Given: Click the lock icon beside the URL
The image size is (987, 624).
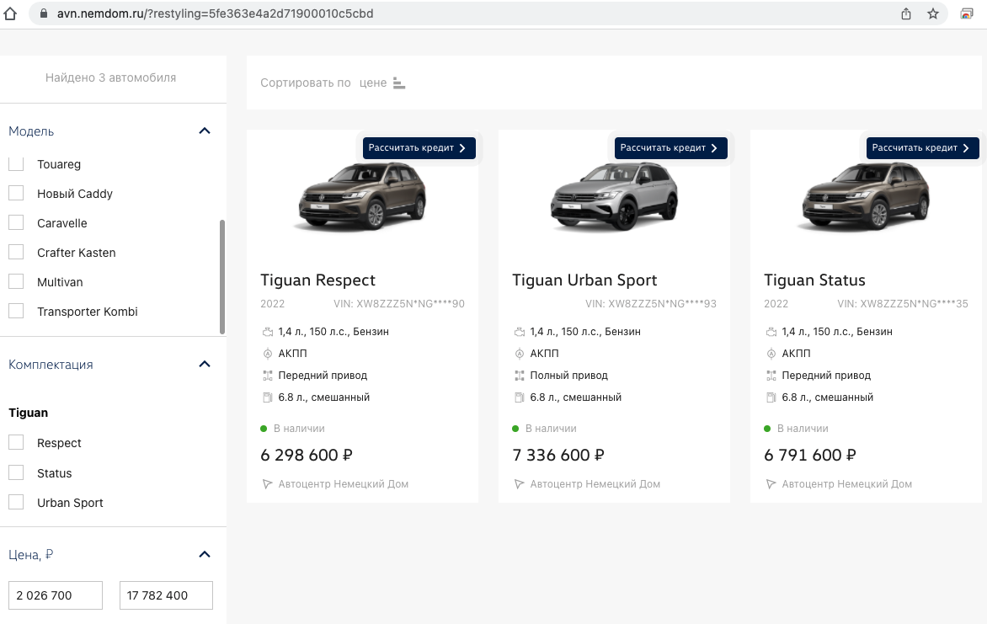Looking at the screenshot, I should (x=44, y=13).
